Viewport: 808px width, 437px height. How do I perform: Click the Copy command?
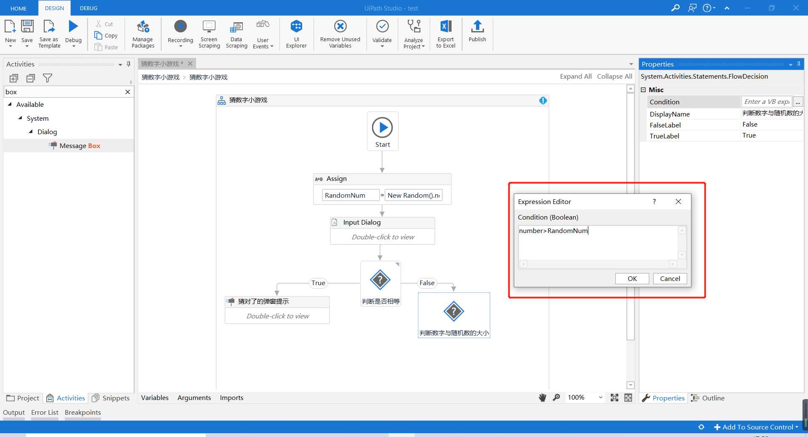point(106,35)
